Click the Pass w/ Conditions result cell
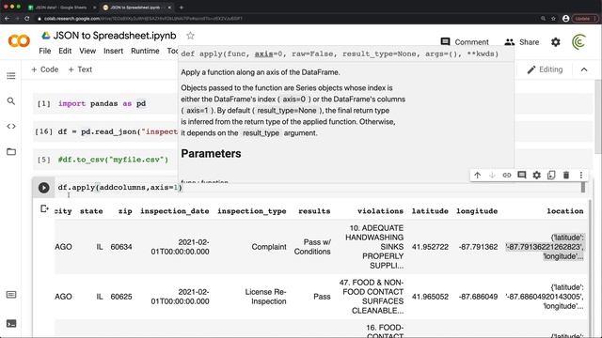The width and height of the screenshot is (602, 338). (x=312, y=247)
